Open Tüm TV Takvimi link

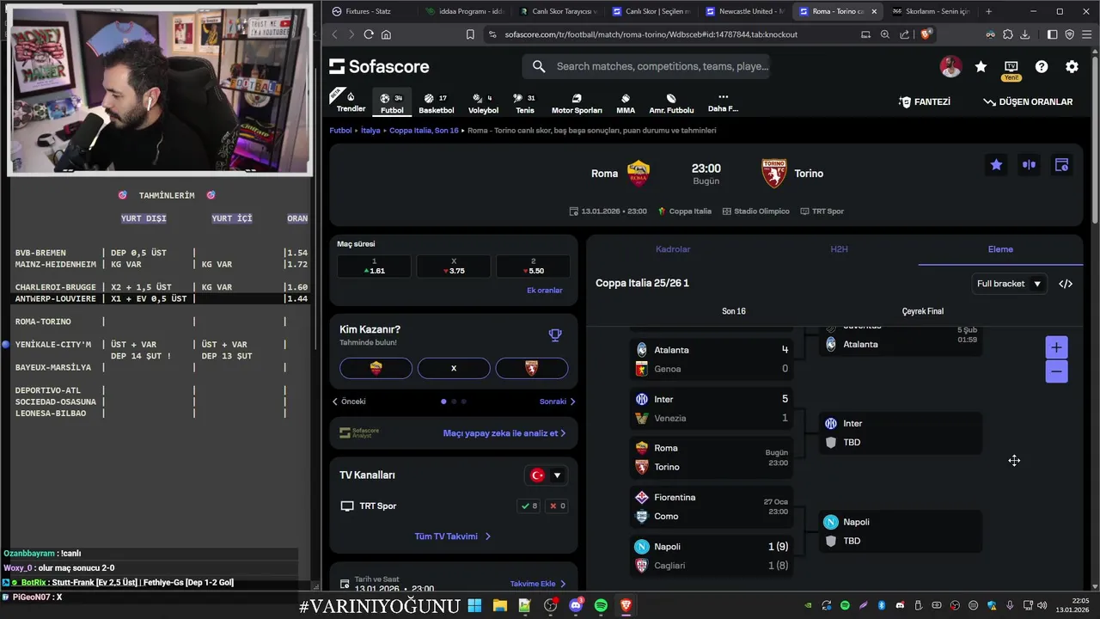tap(453, 536)
